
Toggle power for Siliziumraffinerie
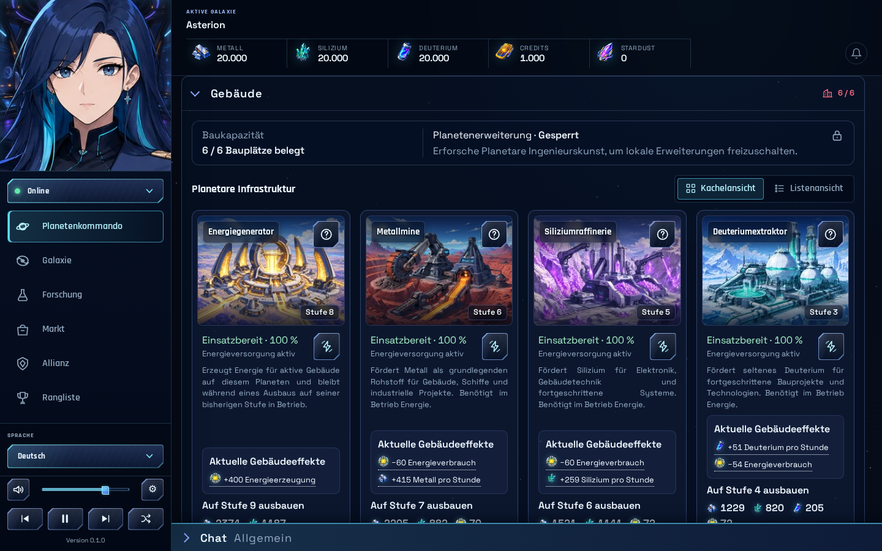pos(663,347)
